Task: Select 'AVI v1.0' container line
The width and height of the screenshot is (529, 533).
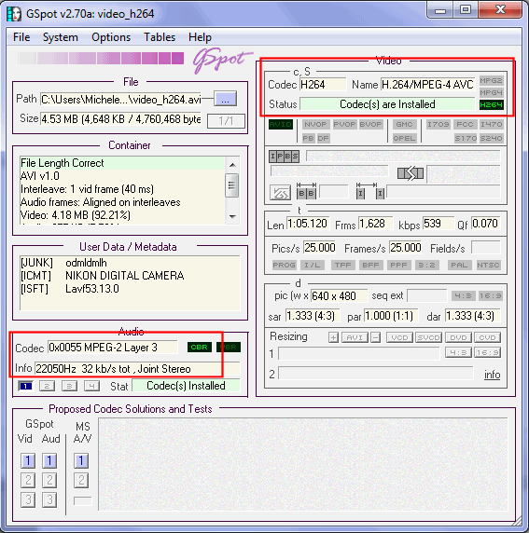Action: coord(122,176)
